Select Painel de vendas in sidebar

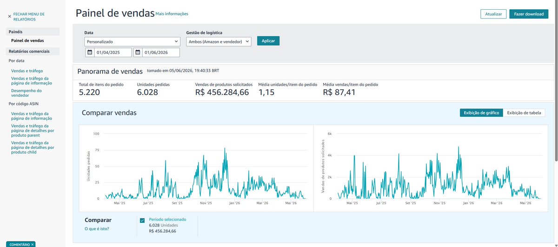[x=27, y=40]
